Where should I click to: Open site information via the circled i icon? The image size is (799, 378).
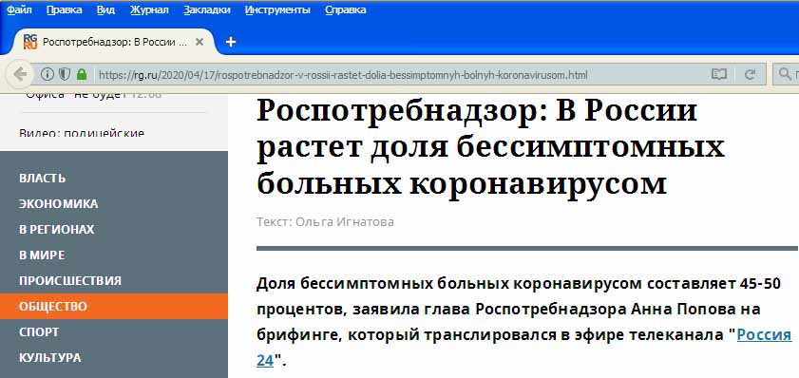point(47,75)
